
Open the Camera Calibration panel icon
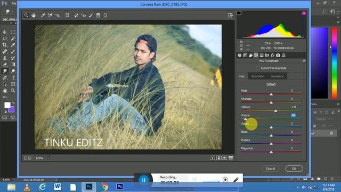point(278,55)
